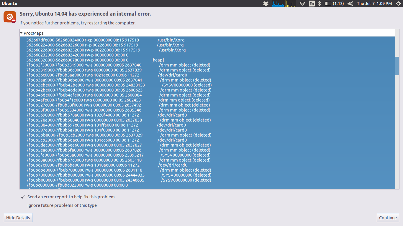
Task: Select row 7fb8b3aa9000 drm mm object
Action: tap(207, 80)
